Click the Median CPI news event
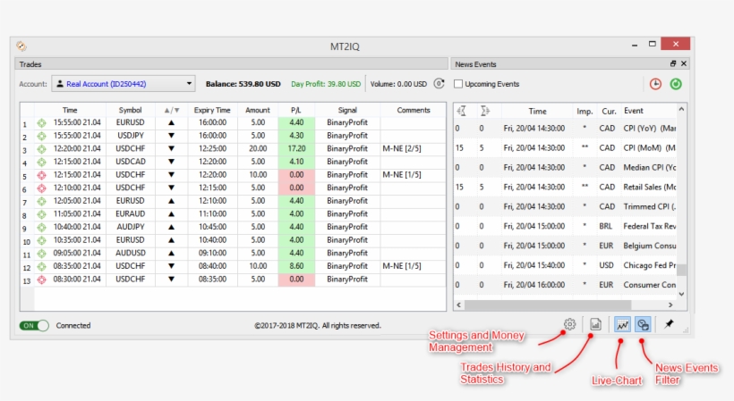734x401 pixels. (649, 167)
